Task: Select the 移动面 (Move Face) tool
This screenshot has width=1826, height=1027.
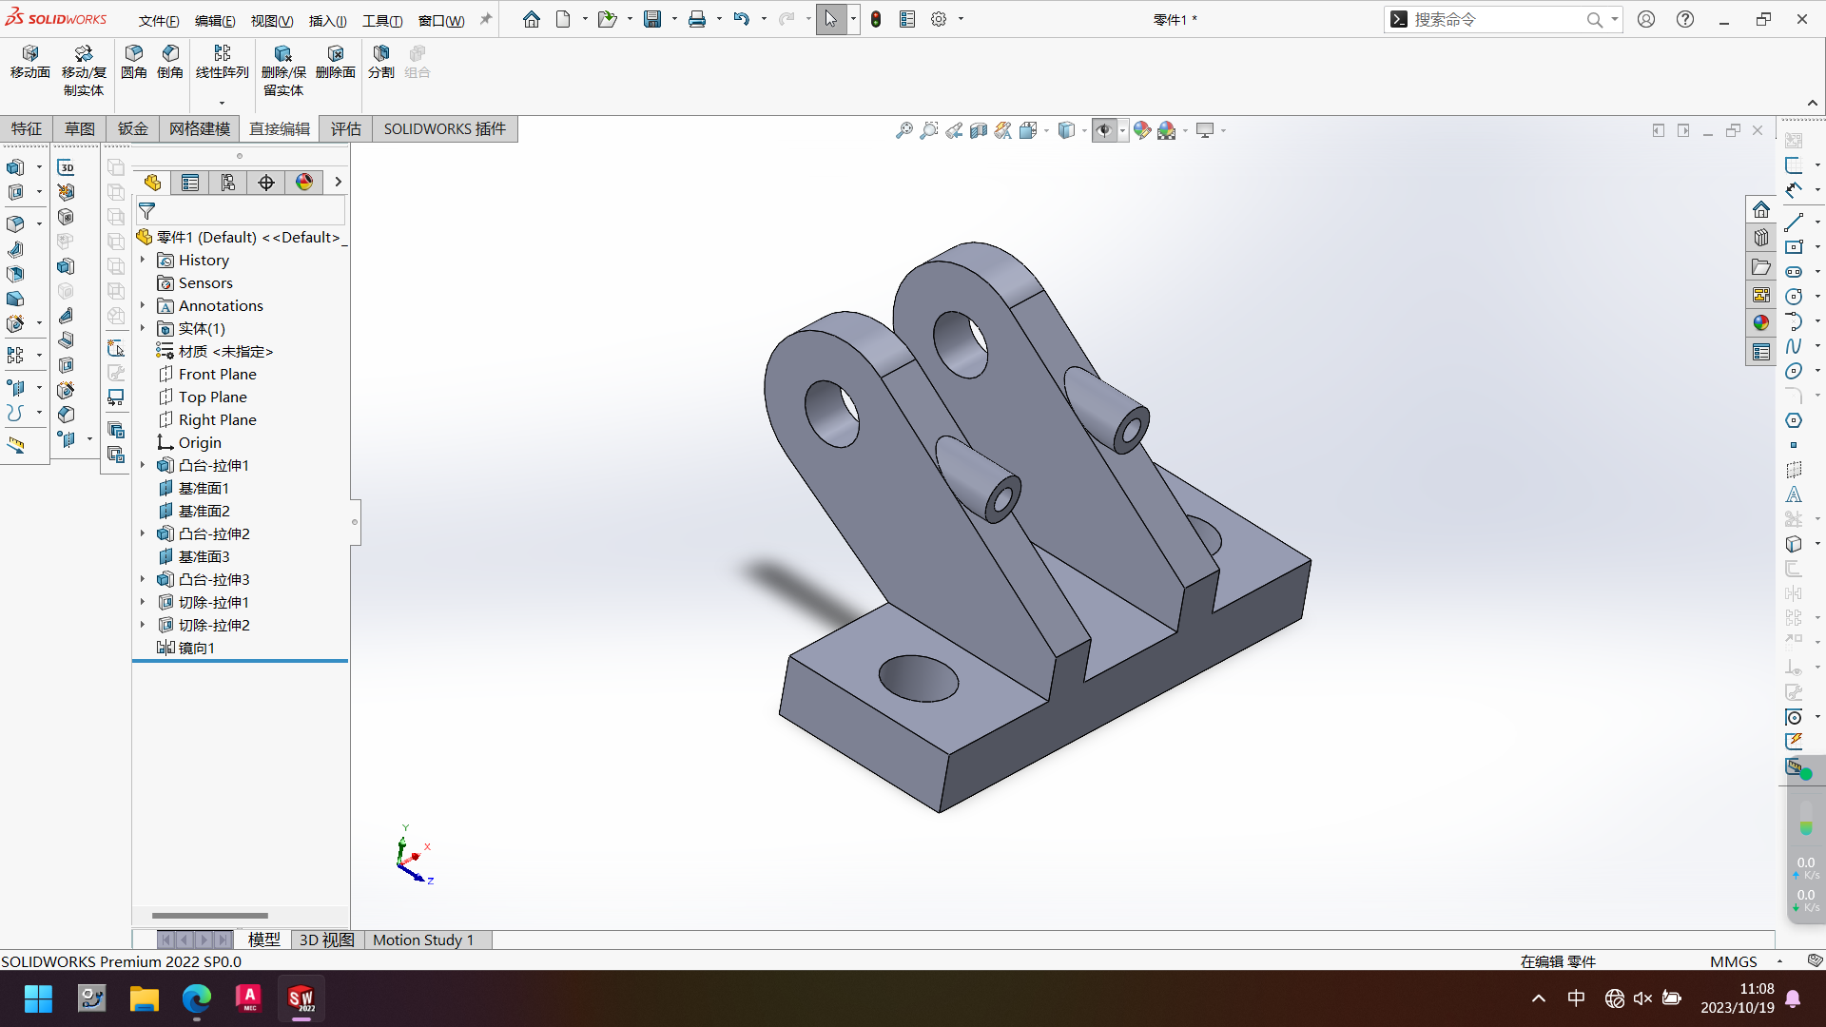Action: (x=29, y=62)
